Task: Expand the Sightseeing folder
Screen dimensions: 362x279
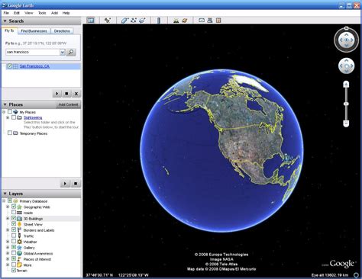Action: [8, 117]
